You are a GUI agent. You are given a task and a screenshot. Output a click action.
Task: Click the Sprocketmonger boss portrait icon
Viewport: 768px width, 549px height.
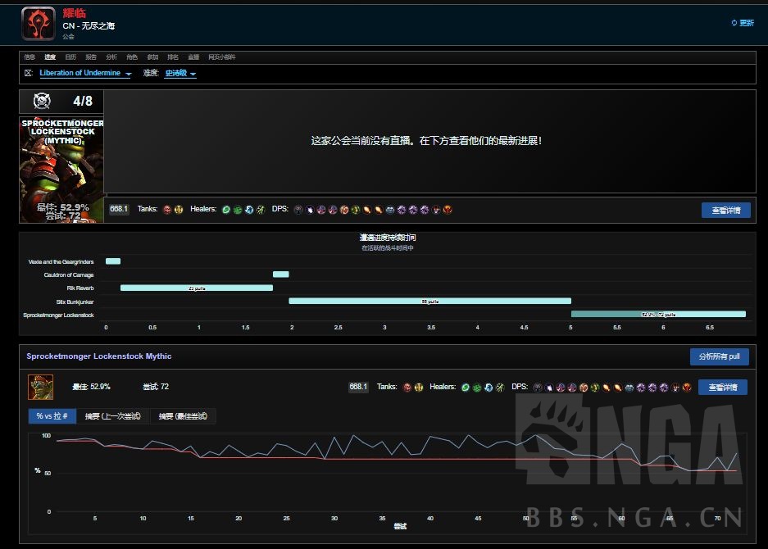pyautogui.click(x=40, y=387)
